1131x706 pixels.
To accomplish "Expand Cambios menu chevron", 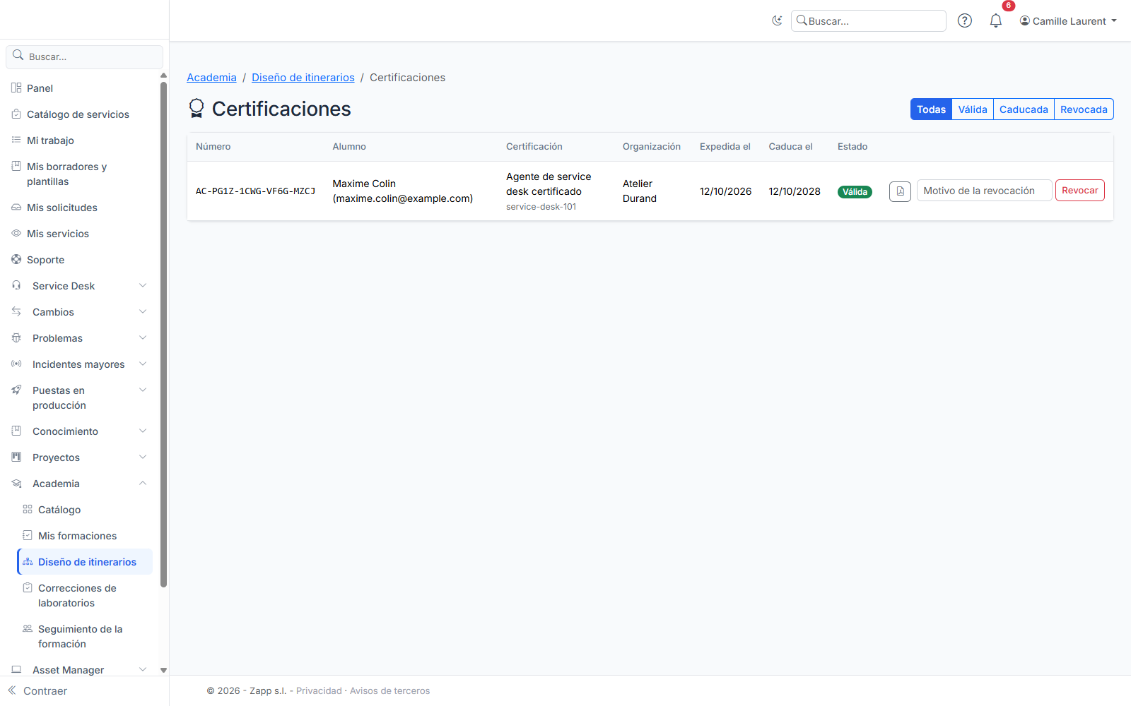I will [143, 311].
